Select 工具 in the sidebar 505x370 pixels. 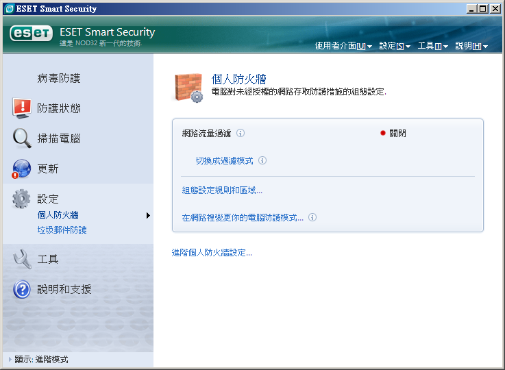[x=48, y=259]
